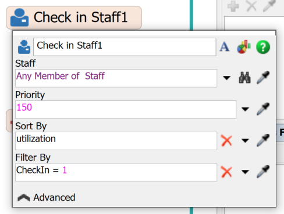Open help with the green question mark
284x214 pixels.
click(x=263, y=47)
